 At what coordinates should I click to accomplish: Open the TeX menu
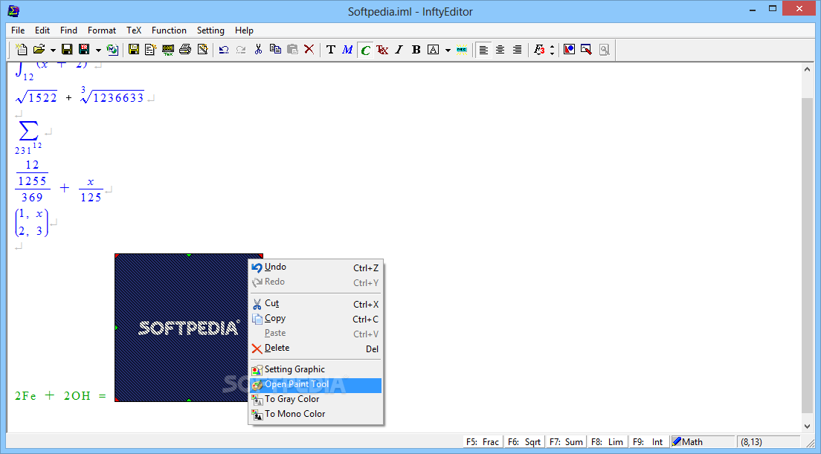point(134,30)
